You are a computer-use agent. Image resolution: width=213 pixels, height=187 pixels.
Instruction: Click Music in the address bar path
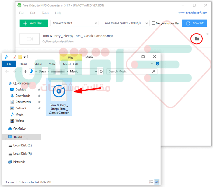point(74,71)
